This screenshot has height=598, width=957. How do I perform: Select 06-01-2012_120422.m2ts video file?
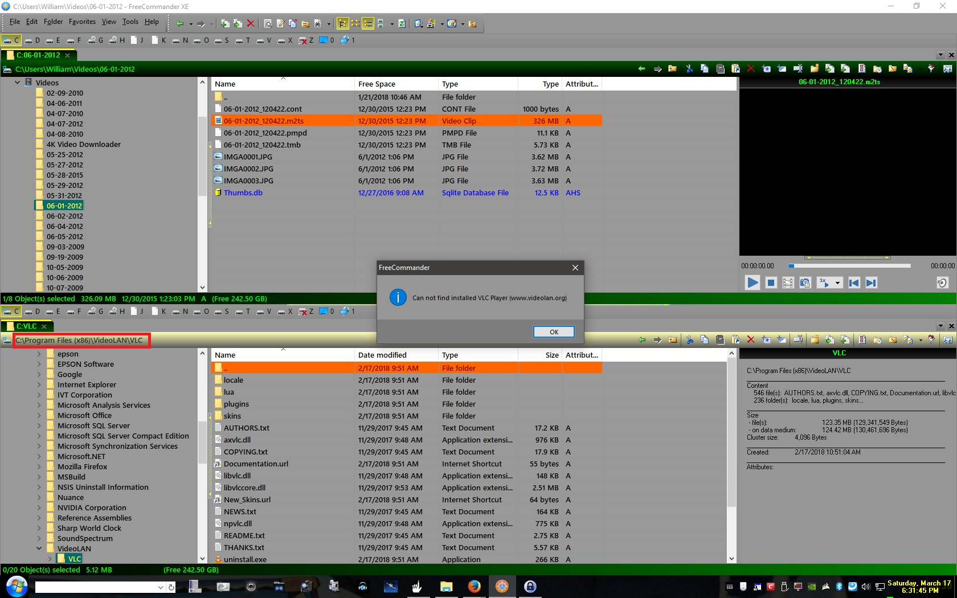pyautogui.click(x=406, y=121)
